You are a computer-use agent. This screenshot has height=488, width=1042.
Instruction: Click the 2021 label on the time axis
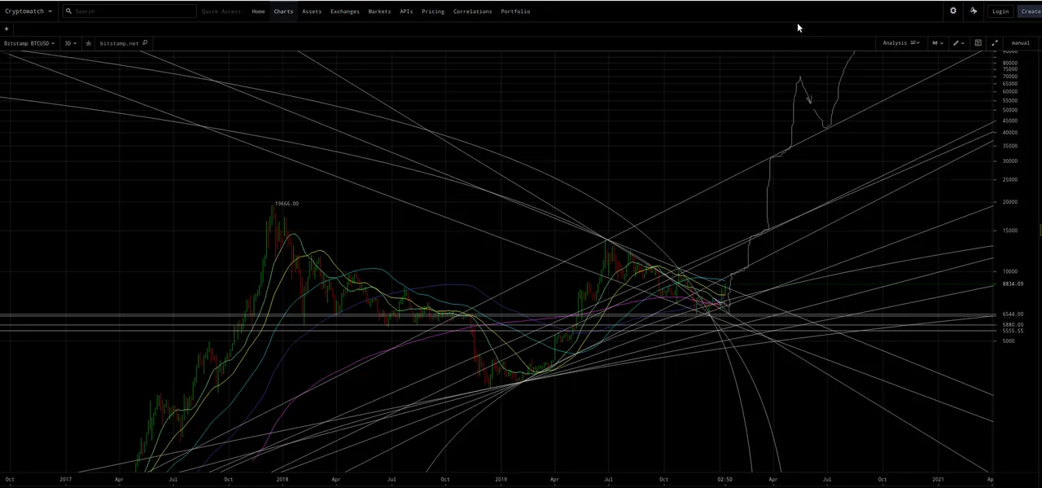coord(938,480)
